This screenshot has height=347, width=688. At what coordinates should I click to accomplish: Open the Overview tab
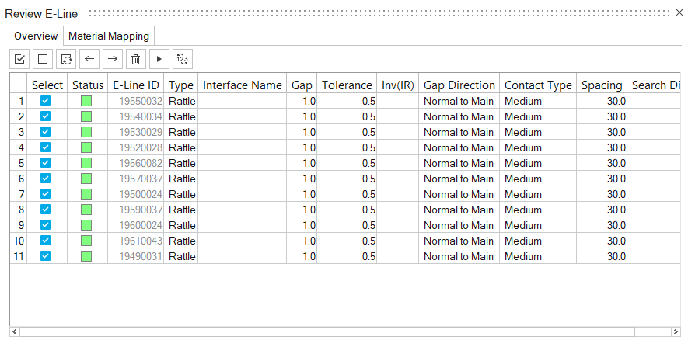click(x=36, y=36)
